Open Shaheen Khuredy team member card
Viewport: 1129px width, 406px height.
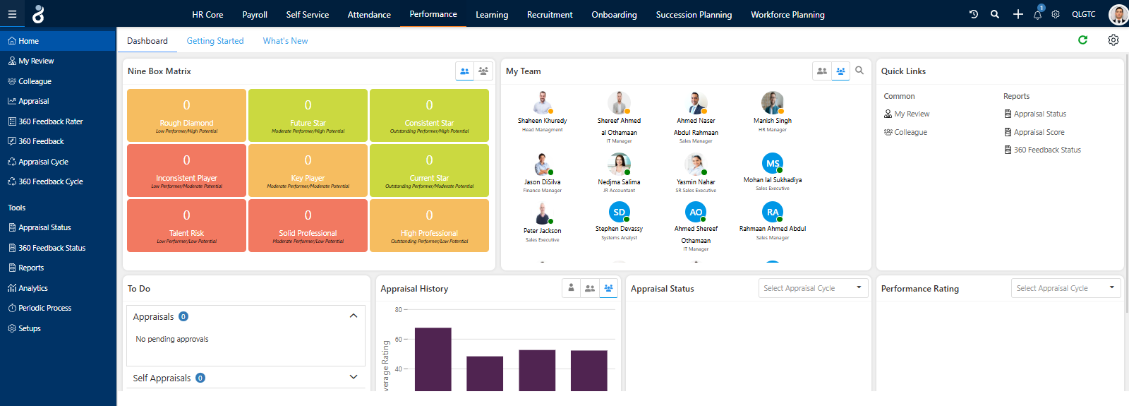(542, 112)
